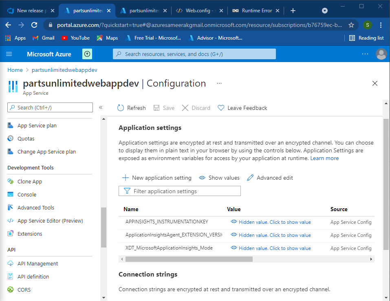Image resolution: width=390 pixels, height=301 pixels.
Task: Open the Learn more link about settings
Action: pyautogui.click(x=324, y=158)
